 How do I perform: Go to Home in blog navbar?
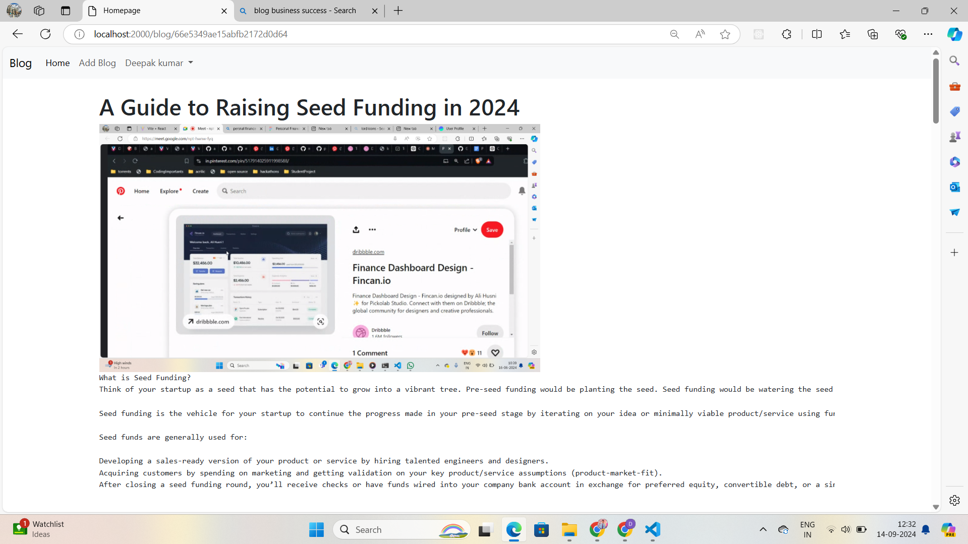point(58,63)
